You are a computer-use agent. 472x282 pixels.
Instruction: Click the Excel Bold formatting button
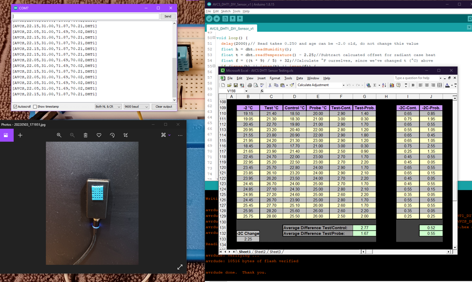(413, 85)
